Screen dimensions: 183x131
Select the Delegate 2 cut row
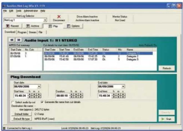98,56
